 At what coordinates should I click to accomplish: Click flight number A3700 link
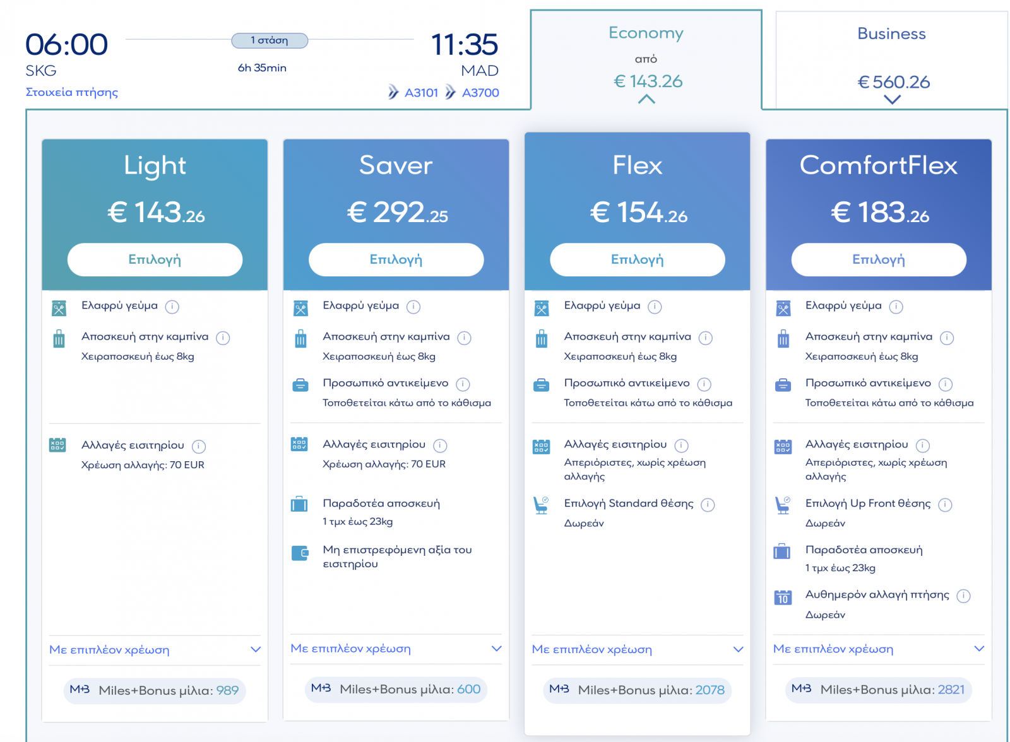[x=480, y=93]
